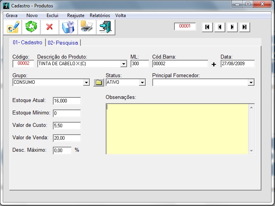Screen dimensions: 275x206
Task: Click the green refresh Novo icon
Action: 31,27
